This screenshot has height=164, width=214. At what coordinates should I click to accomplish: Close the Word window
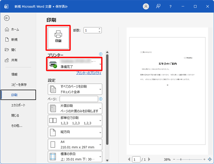(x=208, y=6)
